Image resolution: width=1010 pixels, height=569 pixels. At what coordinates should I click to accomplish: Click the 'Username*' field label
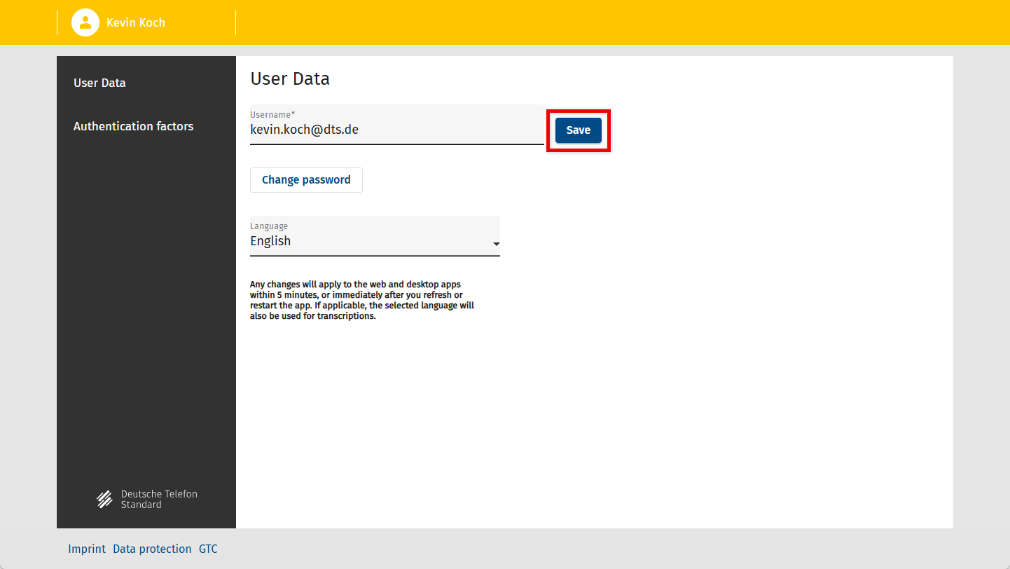[x=272, y=114]
